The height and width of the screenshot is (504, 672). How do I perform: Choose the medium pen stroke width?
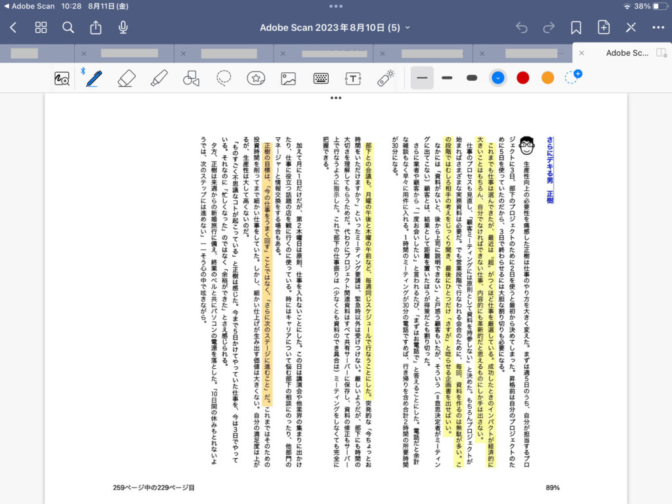tap(447, 78)
